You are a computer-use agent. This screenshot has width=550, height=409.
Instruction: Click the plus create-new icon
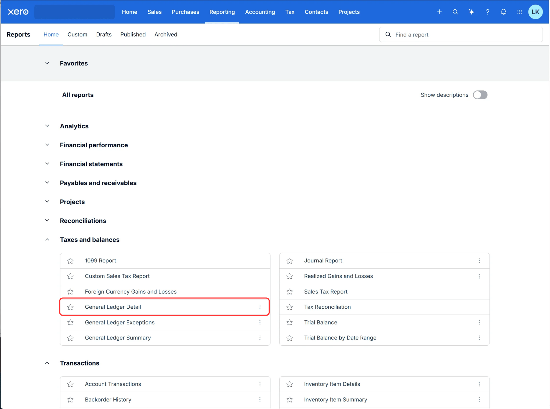[439, 12]
